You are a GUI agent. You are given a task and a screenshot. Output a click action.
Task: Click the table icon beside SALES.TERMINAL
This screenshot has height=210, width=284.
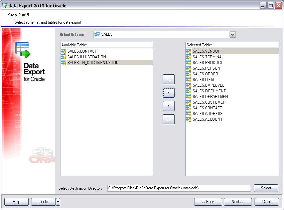(x=189, y=57)
